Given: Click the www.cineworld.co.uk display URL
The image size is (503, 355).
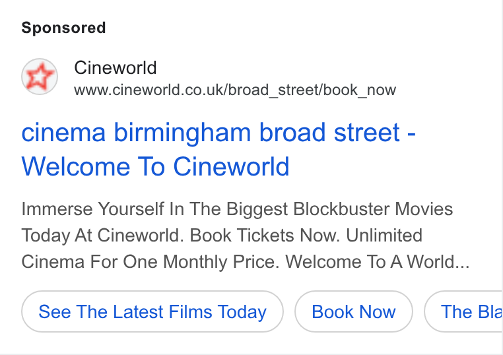Looking at the screenshot, I should (235, 90).
